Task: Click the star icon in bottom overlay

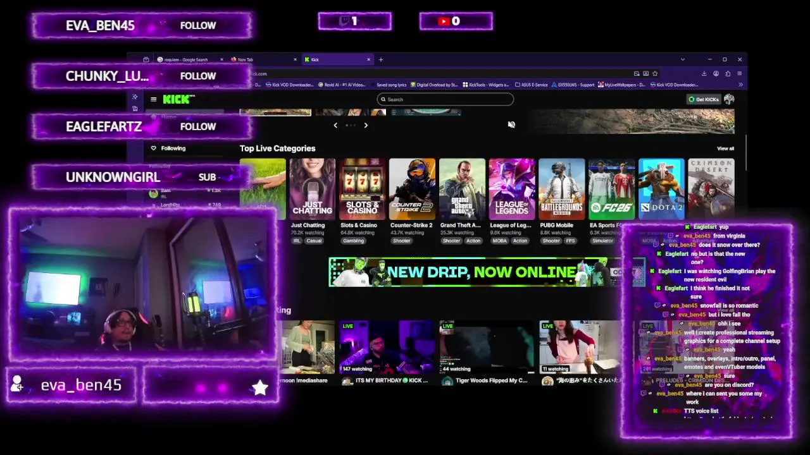Action: coord(260,387)
